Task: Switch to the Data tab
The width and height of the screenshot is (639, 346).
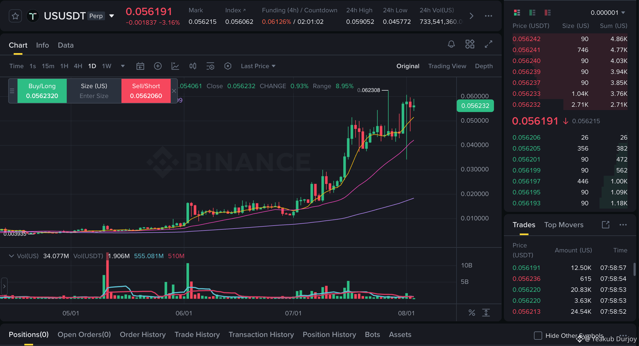Action: [x=66, y=45]
